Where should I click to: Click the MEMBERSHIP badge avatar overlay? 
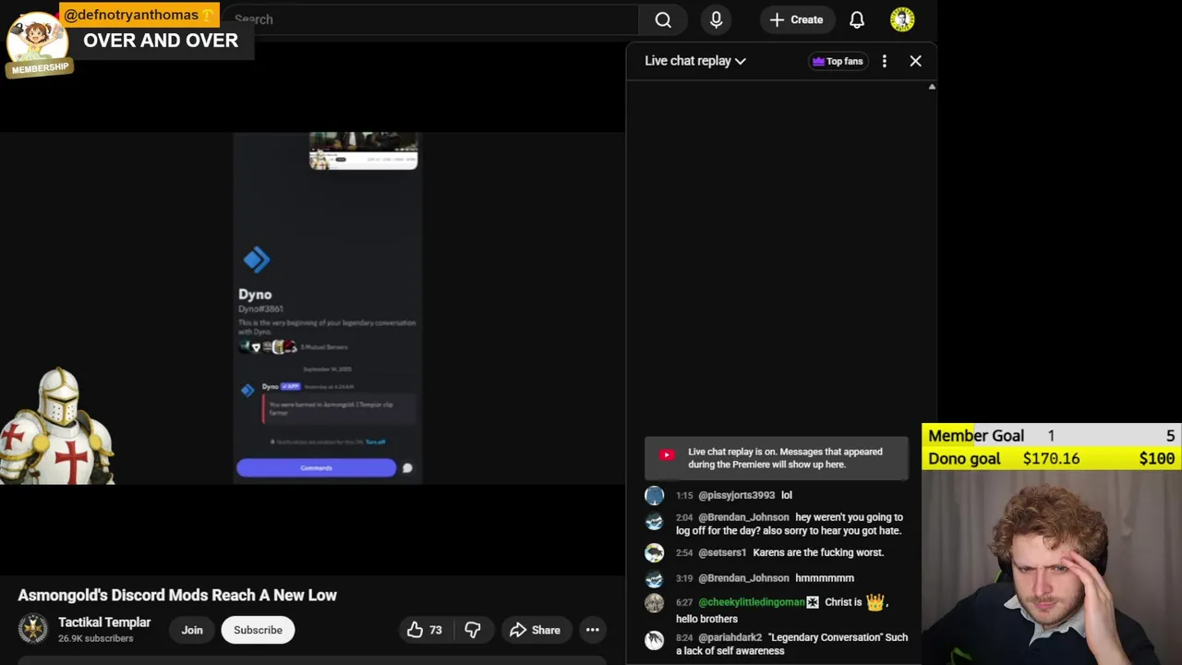point(37,44)
